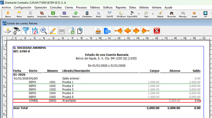Image resolution: width=212 pixels, height=118 pixels.
Task: Go to the first page arrow
Action: point(118,31)
